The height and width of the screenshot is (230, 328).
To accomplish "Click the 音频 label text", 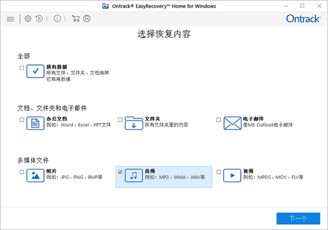I will click(x=150, y=171).
